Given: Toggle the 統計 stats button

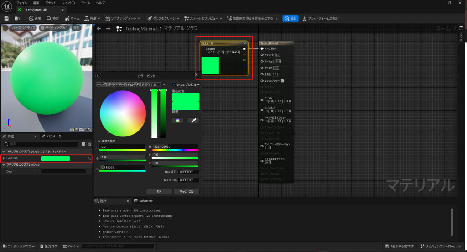Looking at the screenshot, I should 290,18.
